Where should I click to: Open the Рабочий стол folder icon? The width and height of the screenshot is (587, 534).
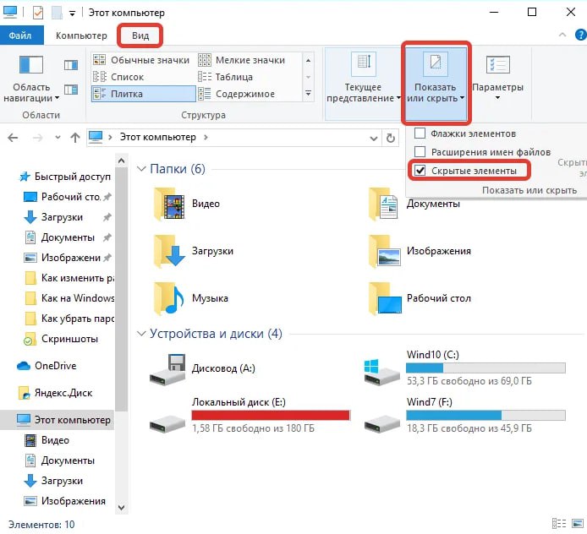[x=385, y=298]
